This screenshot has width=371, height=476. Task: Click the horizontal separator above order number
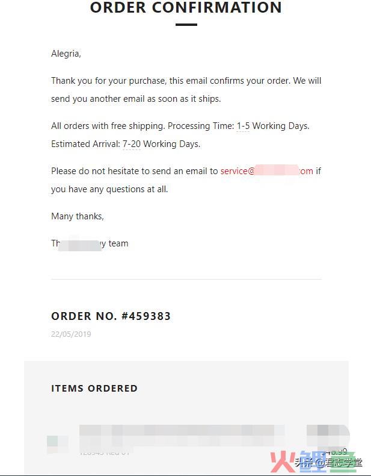click(x=186, y=279)
